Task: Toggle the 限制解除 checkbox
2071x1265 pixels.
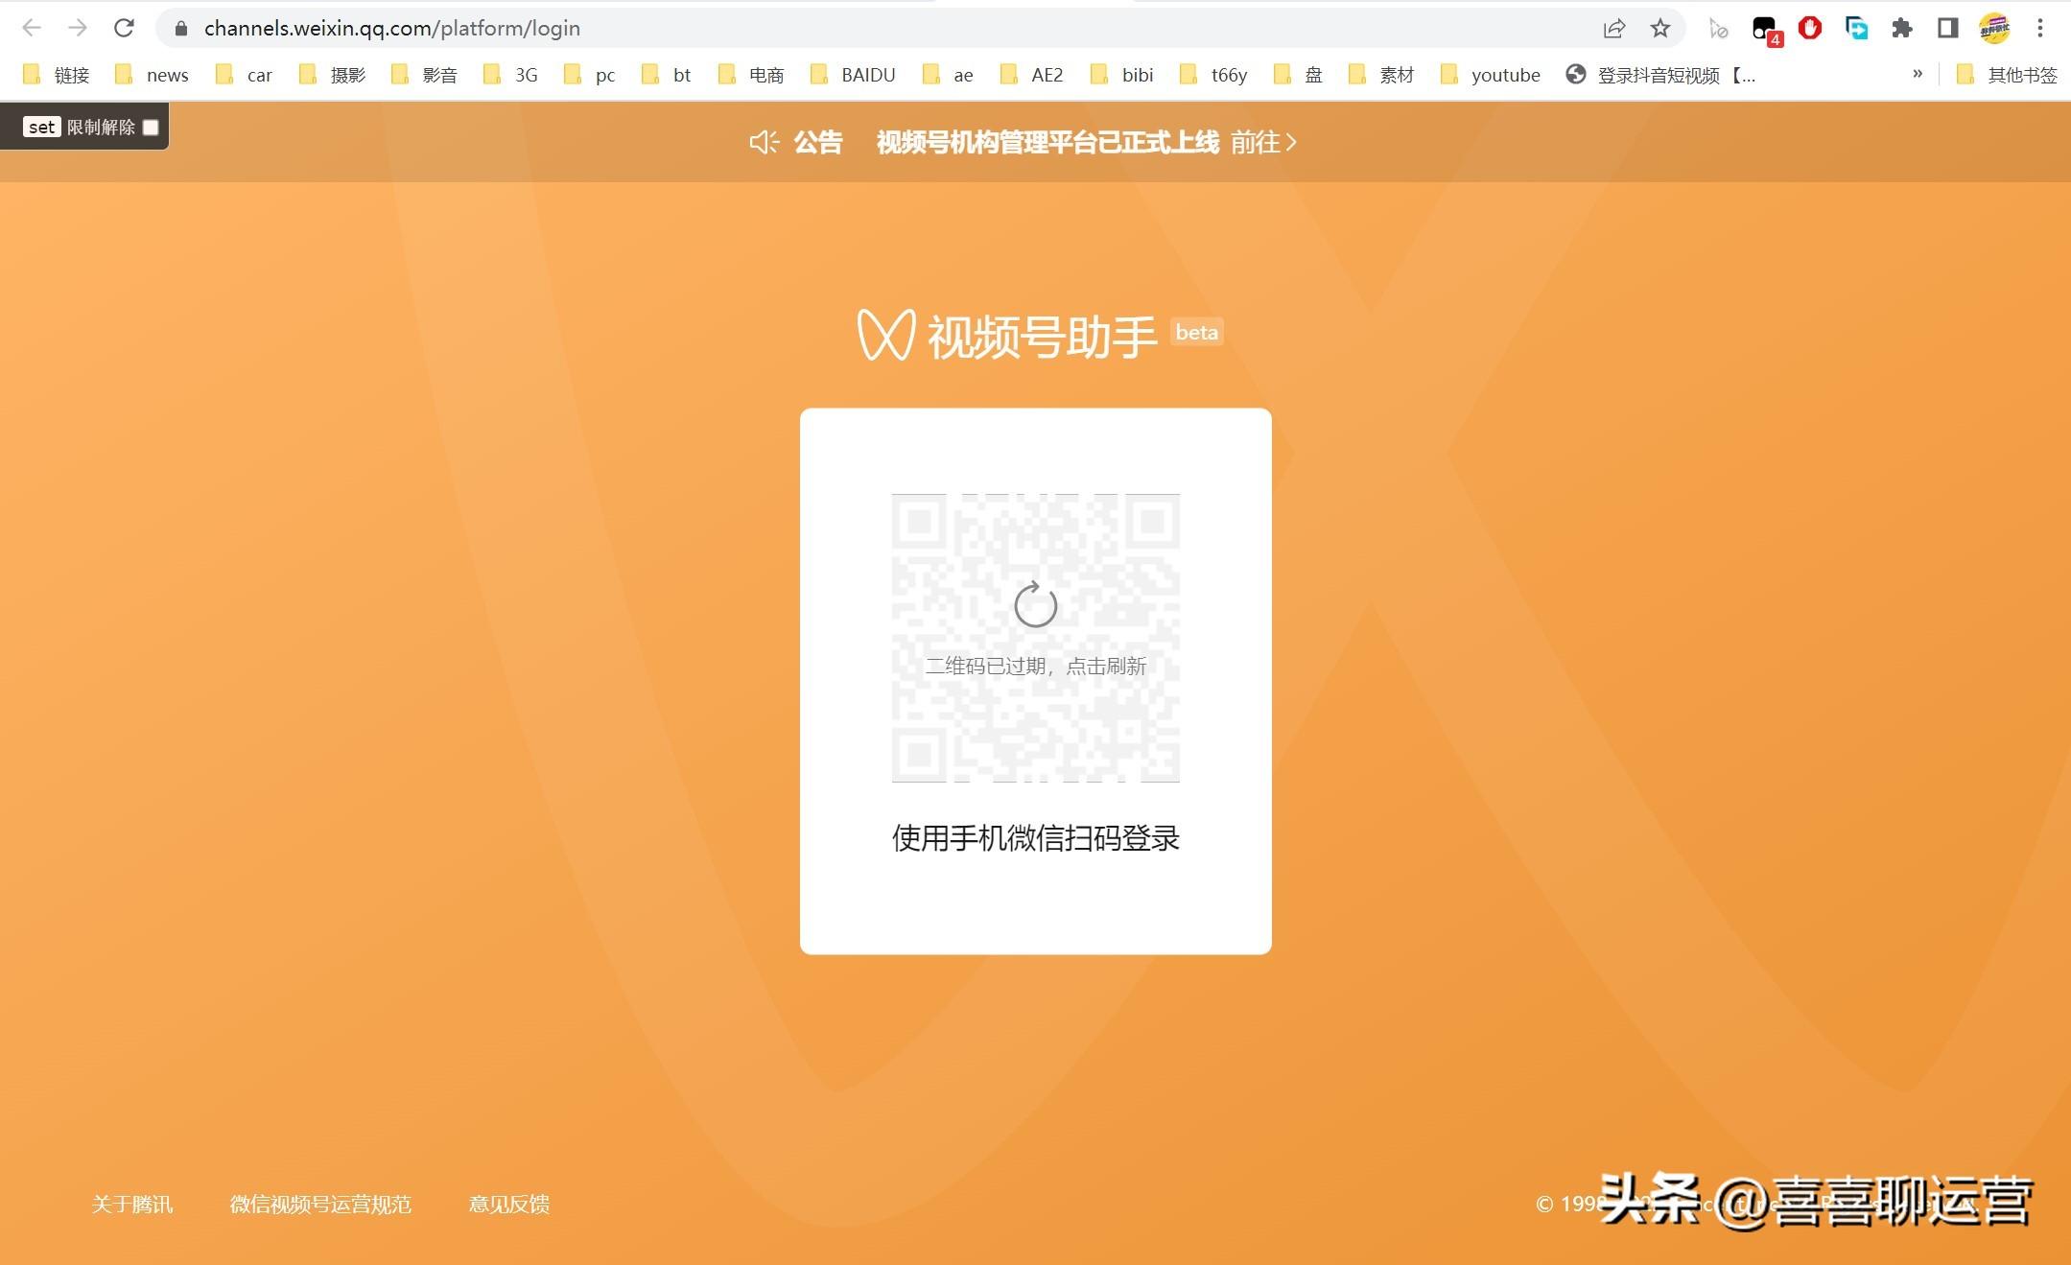Action: [x=151, y=128]
